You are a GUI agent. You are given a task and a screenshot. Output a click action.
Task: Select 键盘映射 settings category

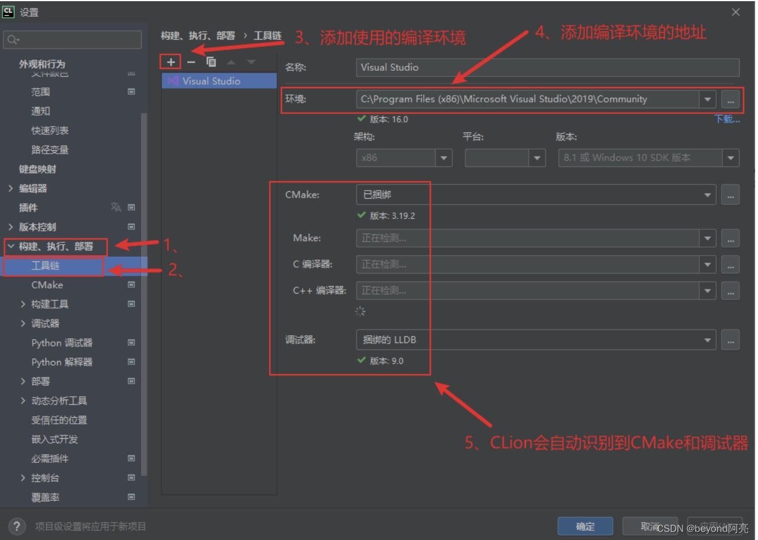[x=37, y=169]
